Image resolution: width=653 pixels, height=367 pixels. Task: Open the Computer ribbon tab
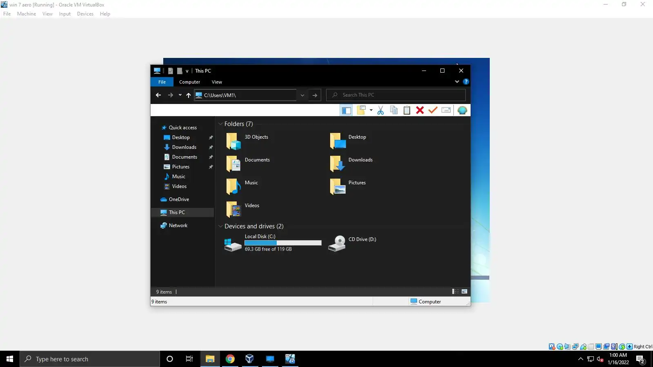[189, 82]
